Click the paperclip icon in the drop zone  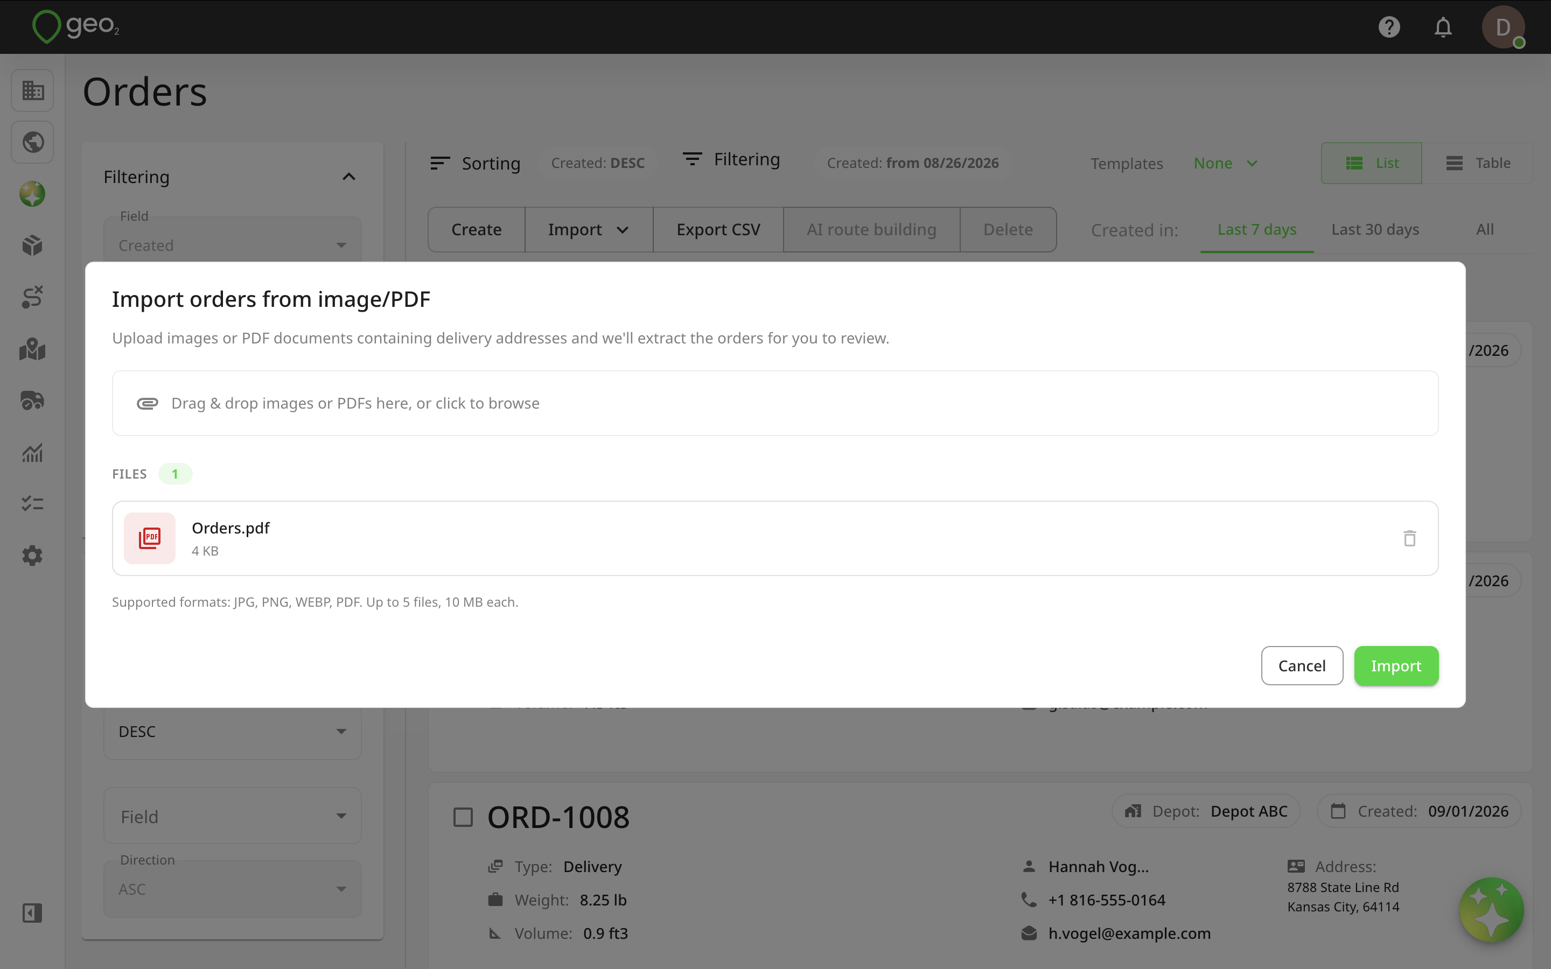point(148,403)
